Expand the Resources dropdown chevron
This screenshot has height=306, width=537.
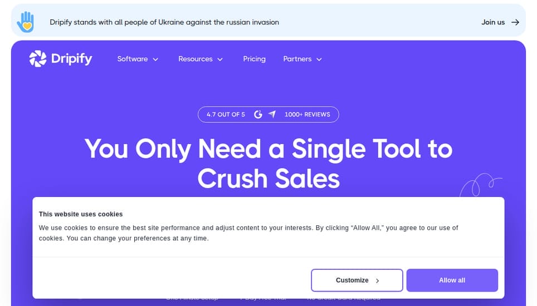click(220, 60)
